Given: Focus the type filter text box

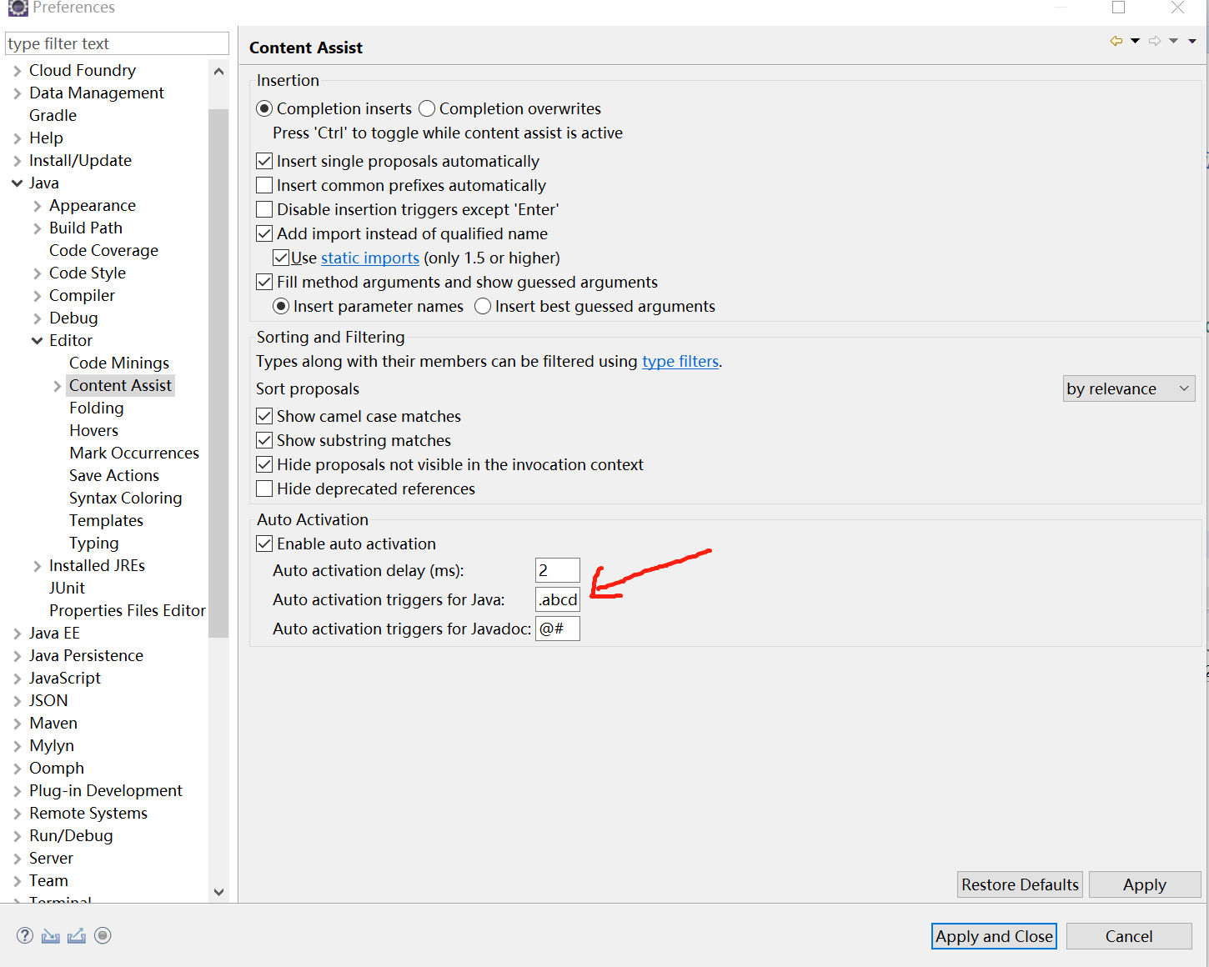Looking at the screenshot, I should (117, 43).
